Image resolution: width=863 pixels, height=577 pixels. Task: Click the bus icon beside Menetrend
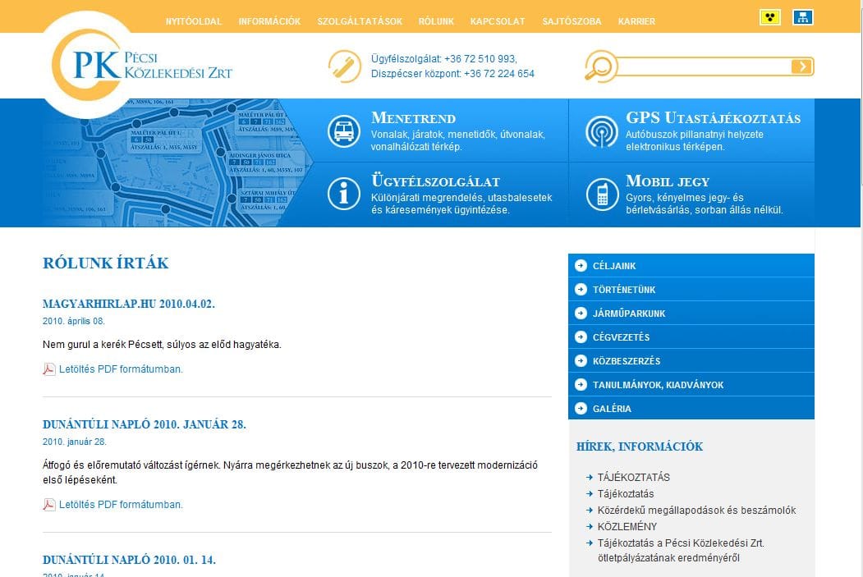pyautogui.click(x=344, y=131)
